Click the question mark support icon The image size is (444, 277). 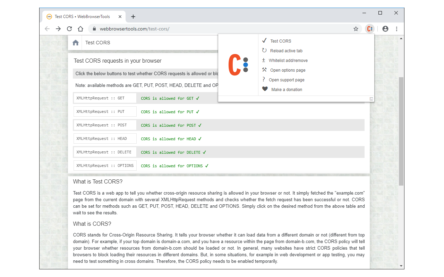[x=264, y=80]
